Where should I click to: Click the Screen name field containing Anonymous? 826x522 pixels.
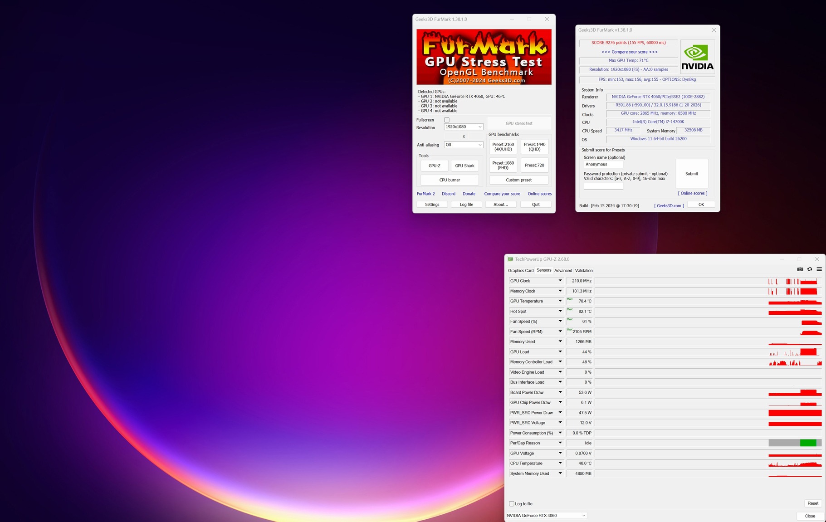(x=603, y=164)
